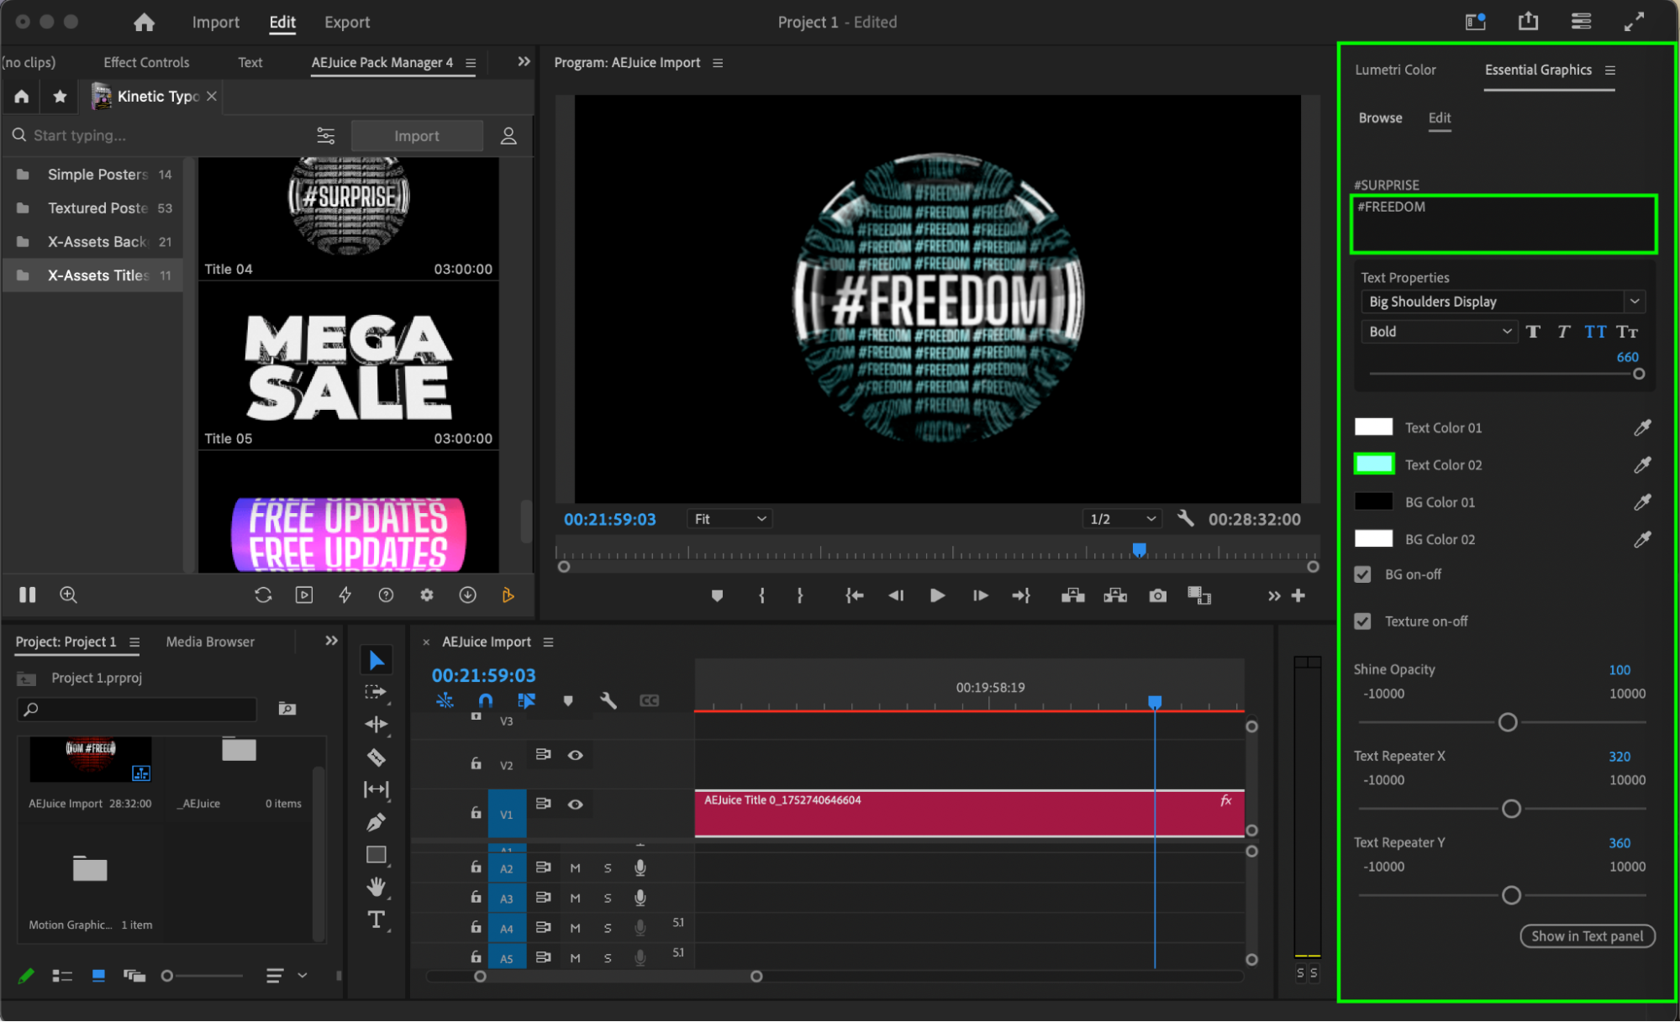
Task: Select the Razor tool
Action: point(376,757)
